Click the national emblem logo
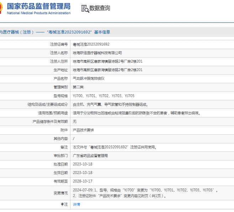Screen dimensions: 234x212 tap(1, 8)
